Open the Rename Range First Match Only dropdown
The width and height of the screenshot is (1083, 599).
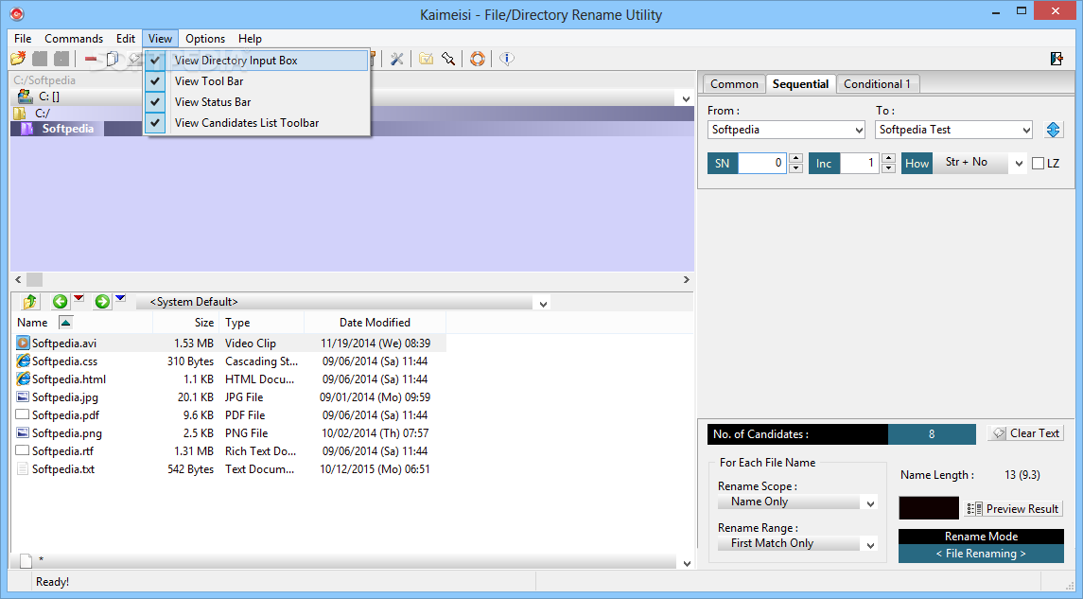pos(871,544)
